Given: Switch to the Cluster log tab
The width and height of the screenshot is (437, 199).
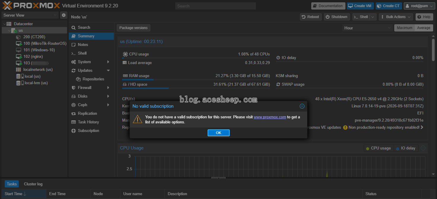Looking at the screenshot, I should coord(33,184).
